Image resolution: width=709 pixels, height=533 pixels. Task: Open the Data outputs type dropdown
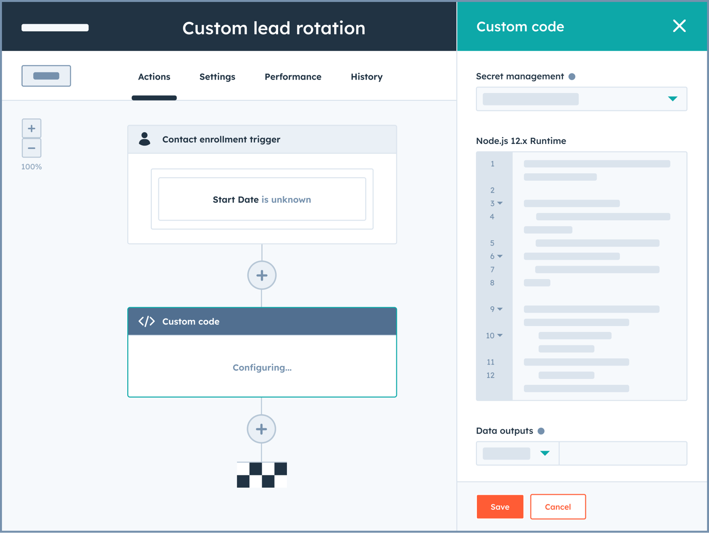pyautogui.click(x=546, y=454)
